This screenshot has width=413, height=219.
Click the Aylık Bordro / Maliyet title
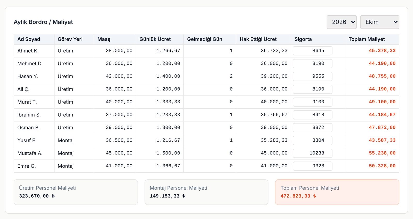[x=43, y=22]
